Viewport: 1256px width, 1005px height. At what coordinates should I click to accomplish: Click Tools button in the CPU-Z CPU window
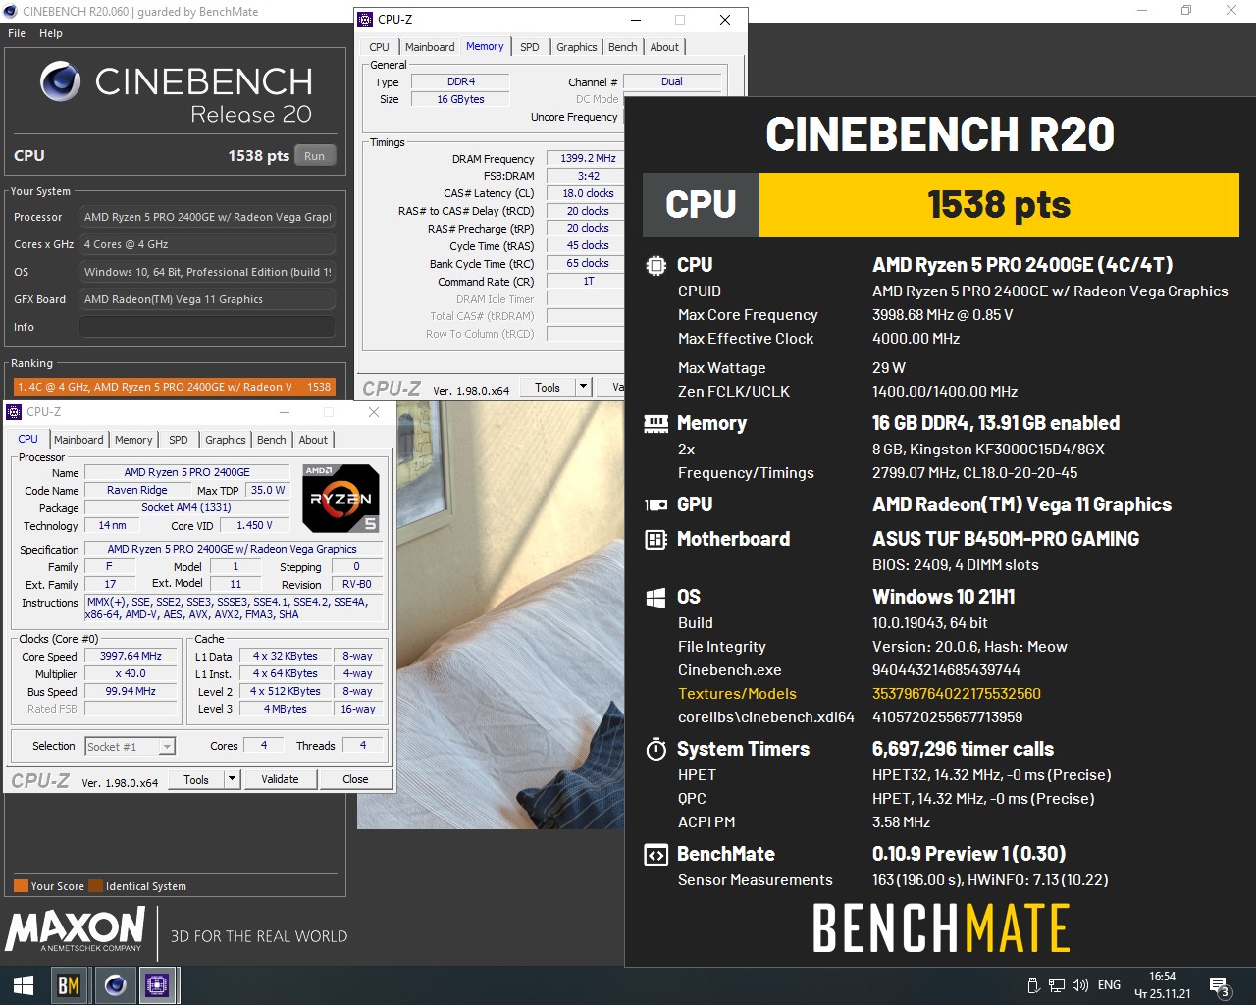click(196, 780)
